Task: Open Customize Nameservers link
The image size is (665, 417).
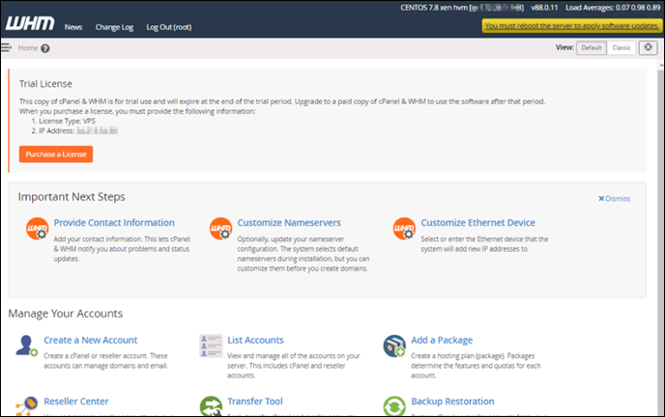Action: [289, 223]
